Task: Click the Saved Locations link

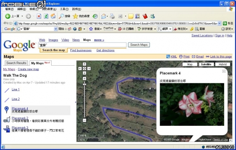Action: click(x=202, y=36)
